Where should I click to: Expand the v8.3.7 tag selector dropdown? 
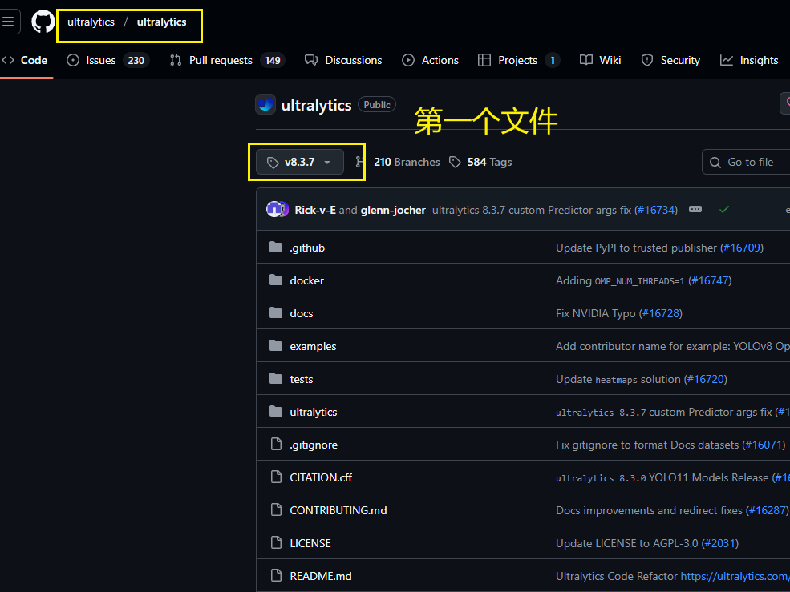[x=300, y=162]
